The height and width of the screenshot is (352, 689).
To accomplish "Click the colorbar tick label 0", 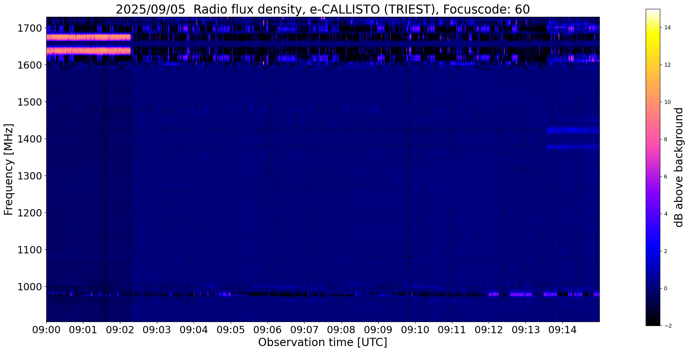I will [666, 289].
